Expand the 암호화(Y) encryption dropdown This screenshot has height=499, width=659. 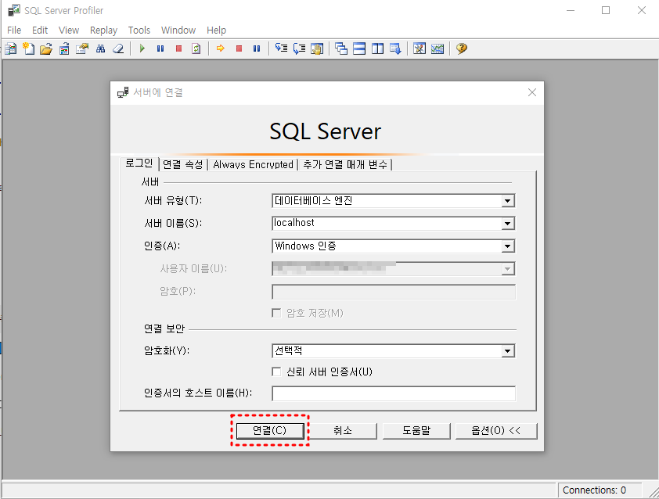coord(508,351)
